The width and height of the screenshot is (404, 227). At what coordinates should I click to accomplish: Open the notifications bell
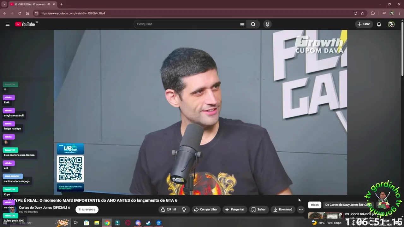pyautogui.click(x=379, y=24)
